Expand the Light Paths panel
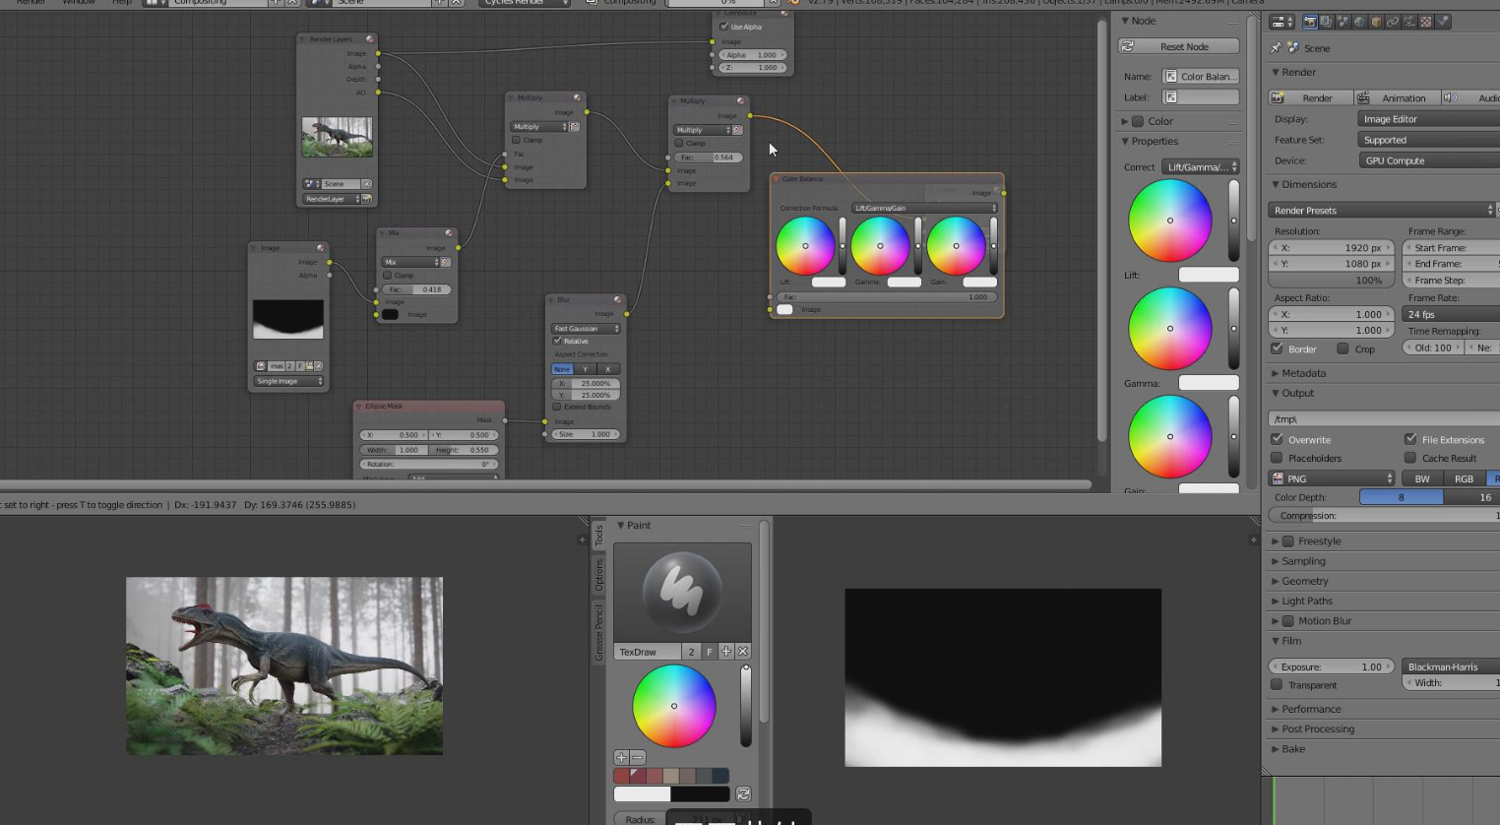This screenshot has height=825, width=1500. [x=1307, y=601]
